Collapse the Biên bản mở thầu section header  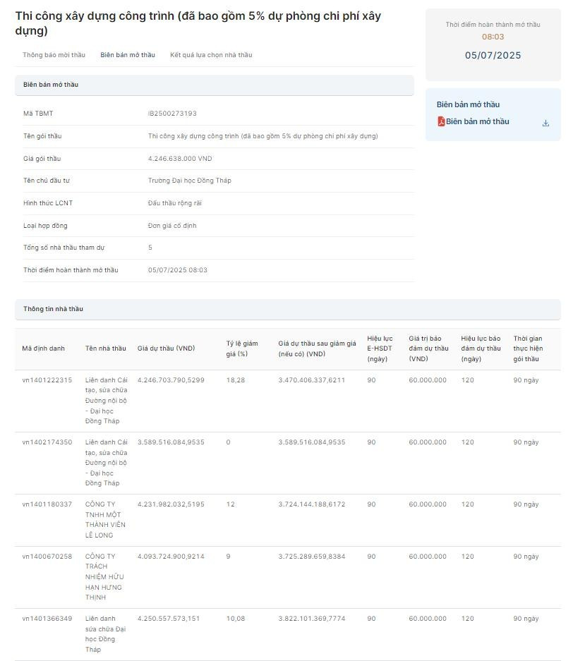214,85
